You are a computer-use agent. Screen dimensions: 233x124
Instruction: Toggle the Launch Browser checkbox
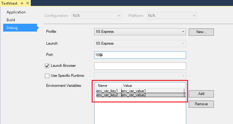[47, 66]
